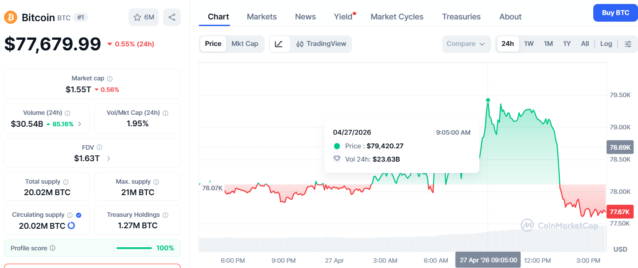
Task: Select the 24h time range
Action: click(x=508, y=44)
